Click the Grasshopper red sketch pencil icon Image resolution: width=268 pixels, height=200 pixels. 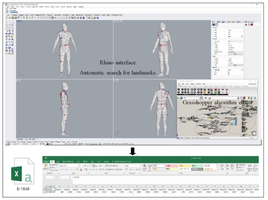click(x=210, y=98)
